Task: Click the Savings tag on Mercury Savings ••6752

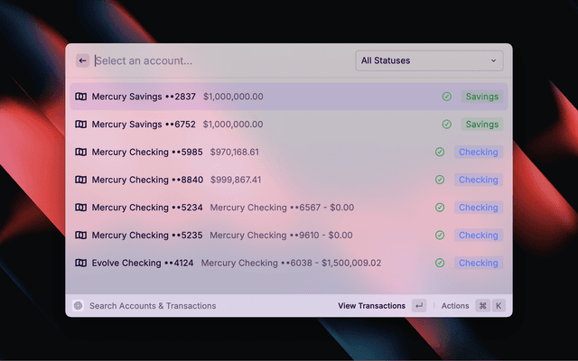Action: [x=481, y=125]
